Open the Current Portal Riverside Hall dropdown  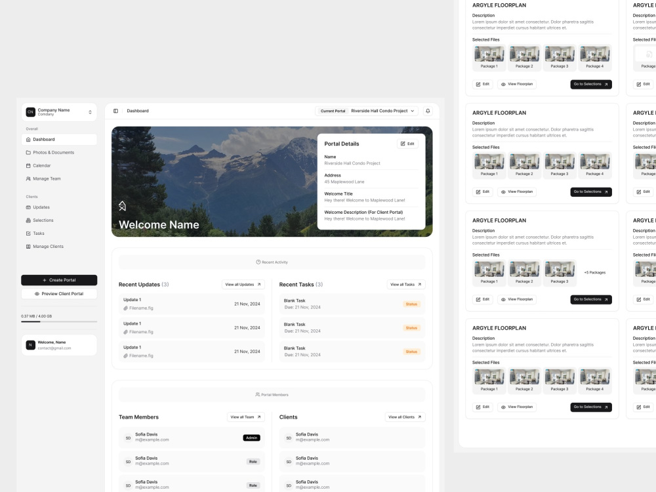(367, 111)
